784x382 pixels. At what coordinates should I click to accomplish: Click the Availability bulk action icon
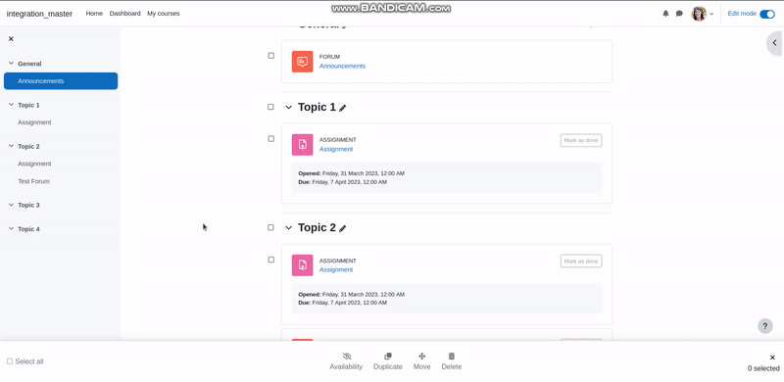tap(347, 356)
